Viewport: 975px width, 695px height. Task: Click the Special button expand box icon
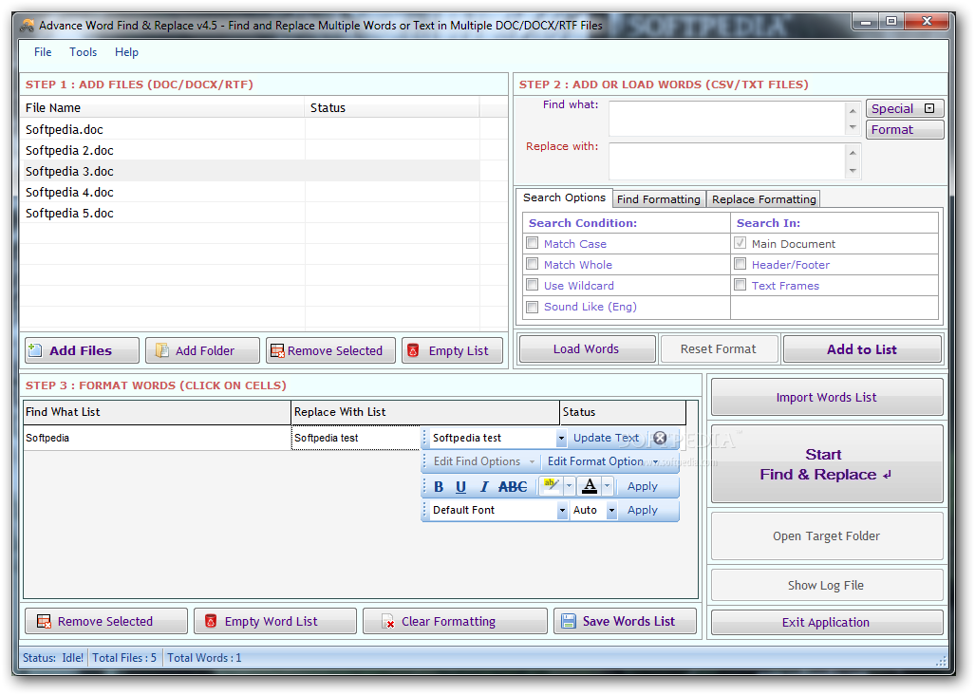coord(929,108)
